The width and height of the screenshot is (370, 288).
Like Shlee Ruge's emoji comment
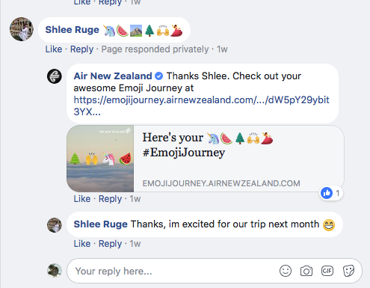click(x=54, y=49)
